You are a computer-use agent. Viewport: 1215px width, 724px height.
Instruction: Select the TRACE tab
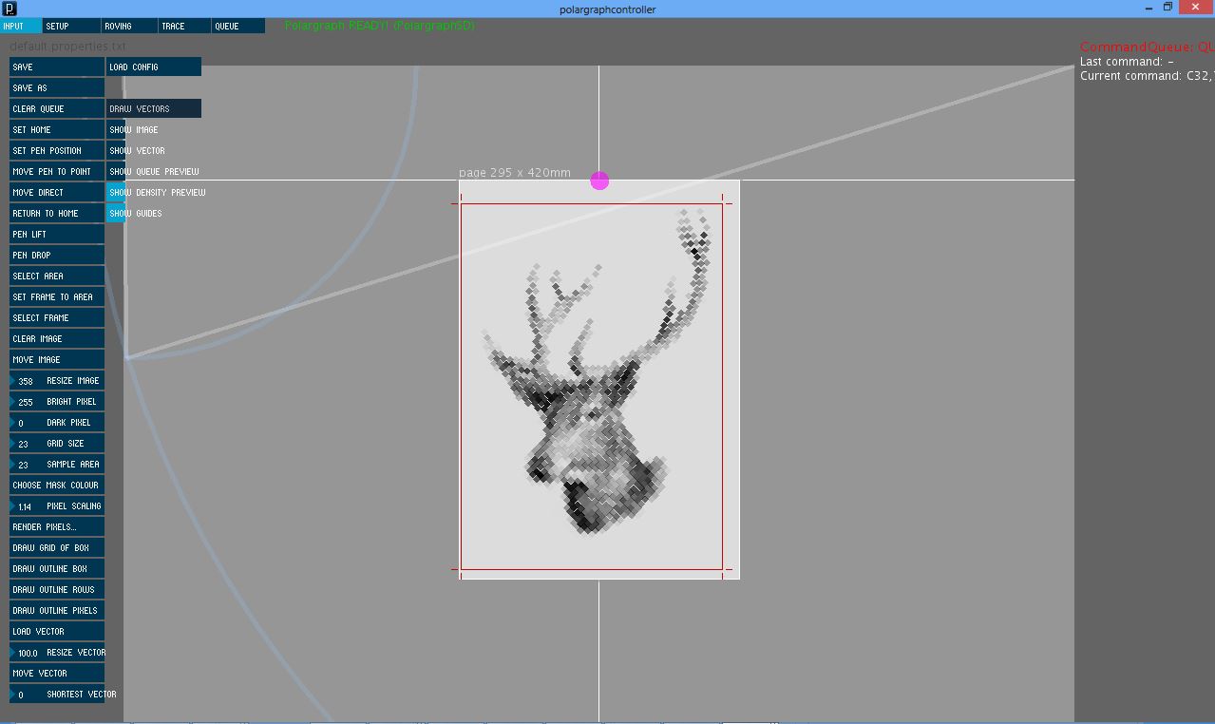point(182,26)
